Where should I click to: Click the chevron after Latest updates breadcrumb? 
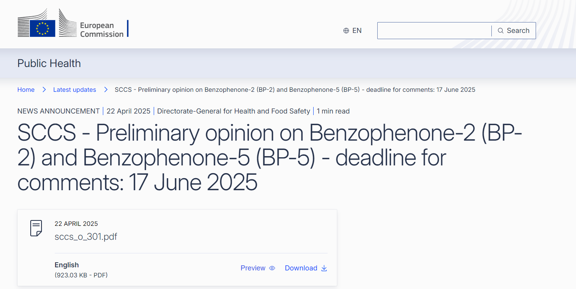coord(106,90)
